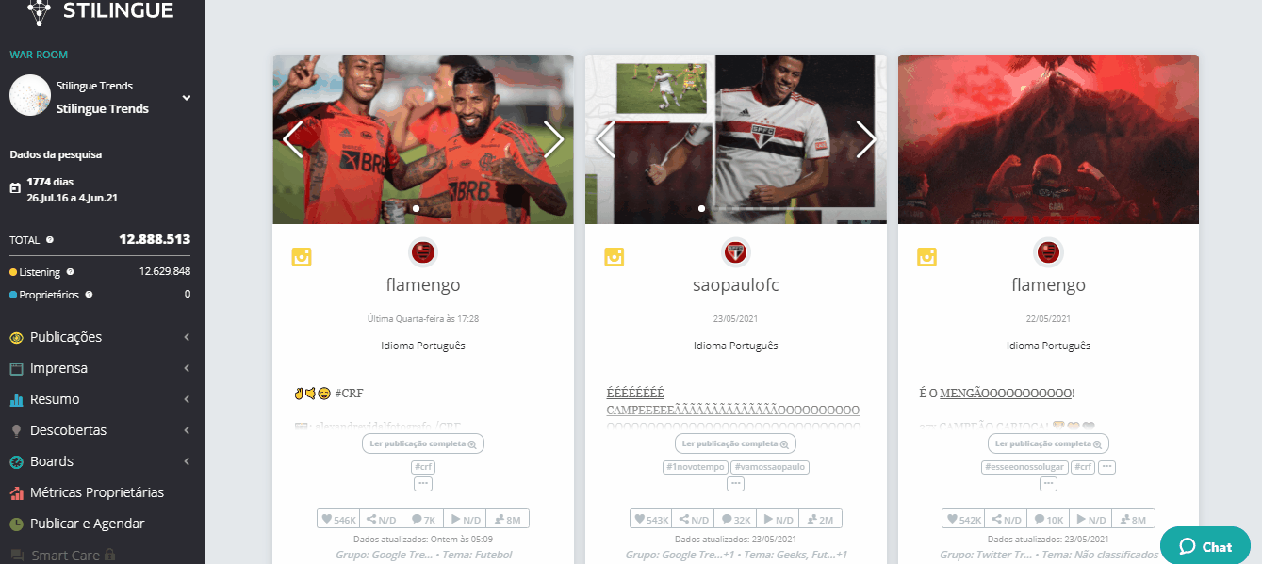The width and height of the screenshot is (1262, 564).
Task: Click the Stilingue logo icon
Action: pyautogui.click(x=39, y=10)
